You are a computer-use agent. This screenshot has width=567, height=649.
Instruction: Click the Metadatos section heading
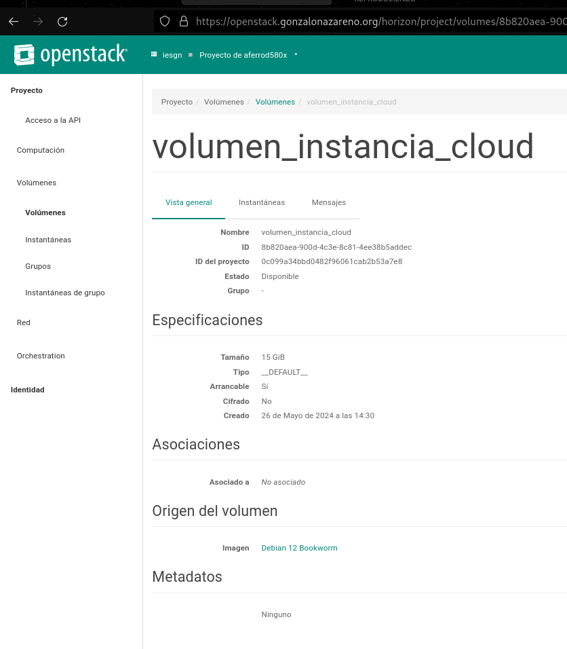click(187, 577)
